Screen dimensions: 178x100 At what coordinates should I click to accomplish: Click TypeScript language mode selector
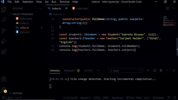click(117, 97)
